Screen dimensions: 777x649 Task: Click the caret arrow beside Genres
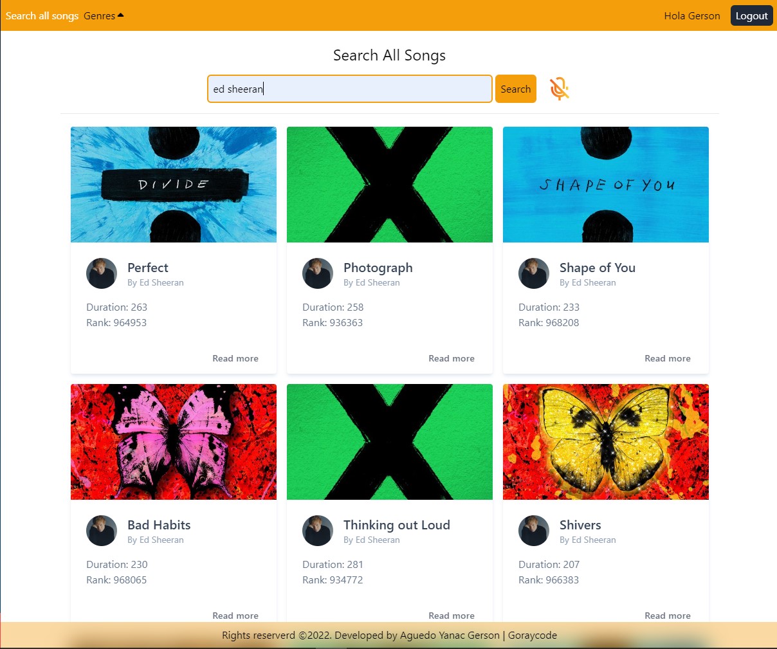click(120, 15)
